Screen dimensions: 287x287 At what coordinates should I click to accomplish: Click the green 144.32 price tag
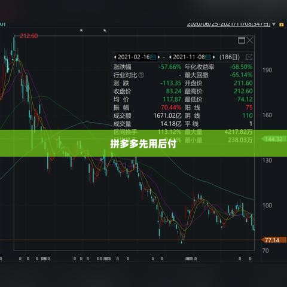[x=274, y=139]
